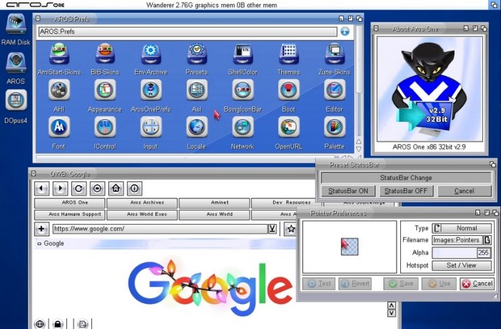Open the Aminet bookmark

tap(214, 203)
